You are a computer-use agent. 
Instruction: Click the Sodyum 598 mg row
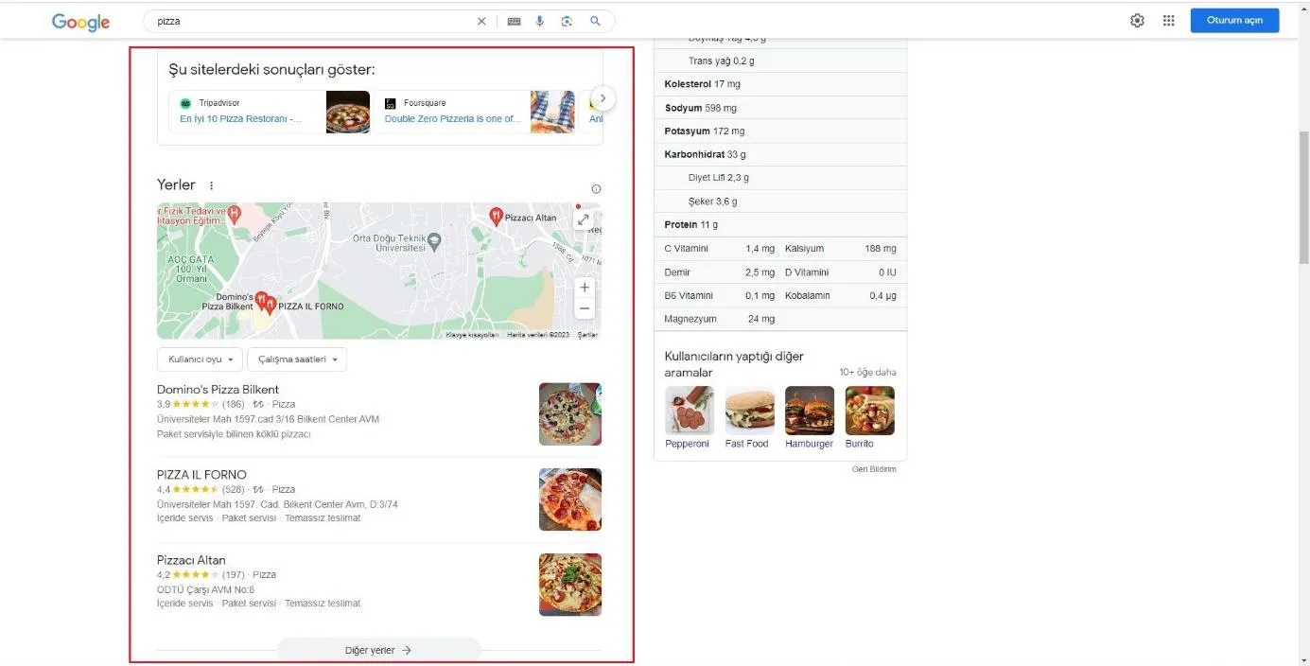click(780, 108)
